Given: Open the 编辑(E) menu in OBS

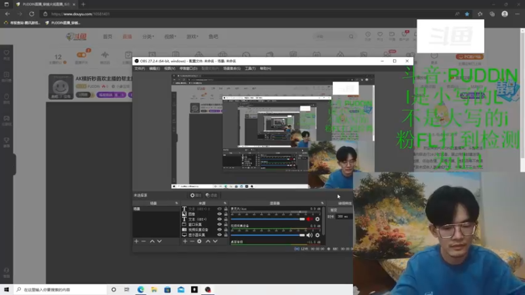Looking at the screenshot, I should pyautogui.click(x=154, y=69).
